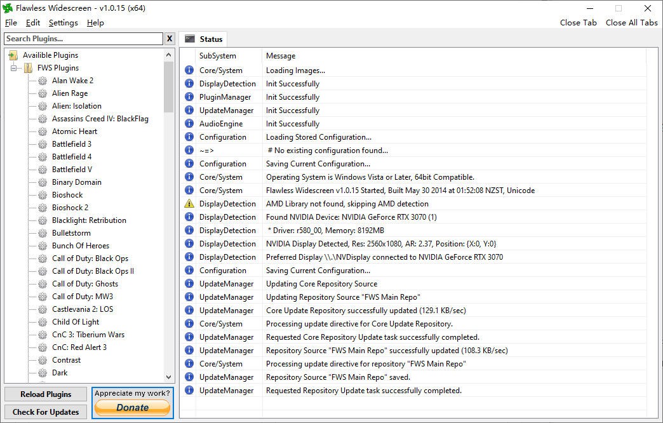This screenshot has height=423, width=663.
Task: Click the info icon on Found NVIDIA Device row
Action: pos(189,217)
